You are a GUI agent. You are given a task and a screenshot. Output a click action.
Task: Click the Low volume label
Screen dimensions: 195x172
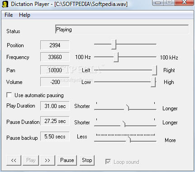86,82
